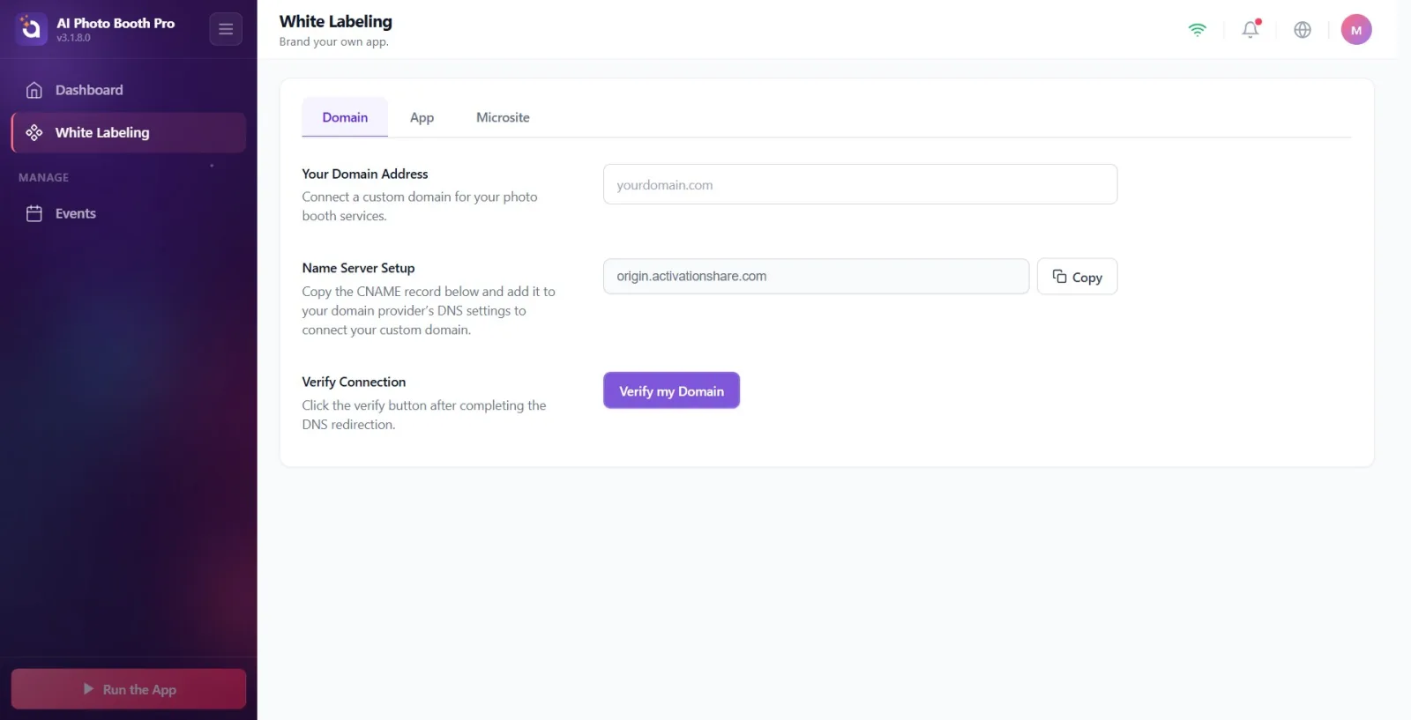Copy the CNAME record with the Copy button
Image resolution: width=1411 pixels, height=720 pixels.
point(1077,277)
